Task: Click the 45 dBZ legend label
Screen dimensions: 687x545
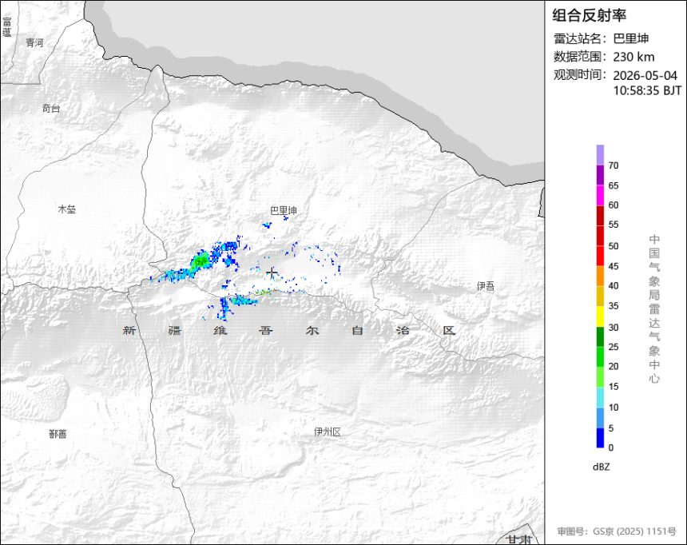Action: (614, 267)
